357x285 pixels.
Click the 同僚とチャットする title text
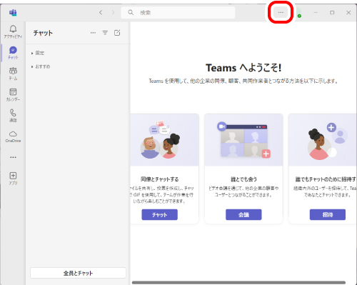(160, 179)
